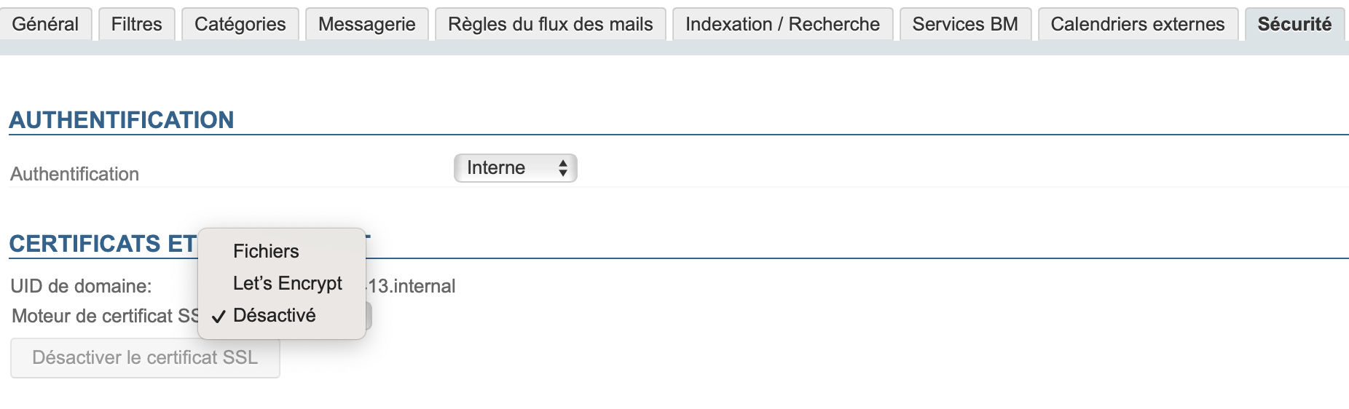The width and height of the screenshot is (1349, 409).
Task: Open the Services BM tab
Action: pyautogui.click(x=965, y=24)
